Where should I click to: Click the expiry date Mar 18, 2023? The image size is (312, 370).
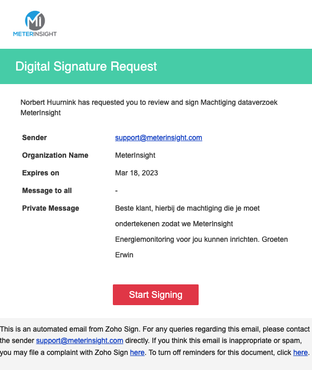tap(136, 173)
